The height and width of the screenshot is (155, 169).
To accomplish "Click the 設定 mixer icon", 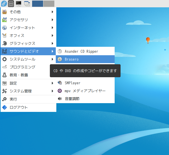I will (x=5, y=83).
